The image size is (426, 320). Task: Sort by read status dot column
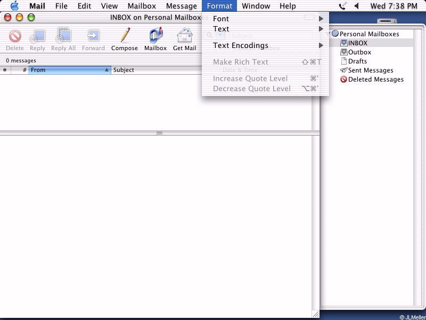coord(5,70)
